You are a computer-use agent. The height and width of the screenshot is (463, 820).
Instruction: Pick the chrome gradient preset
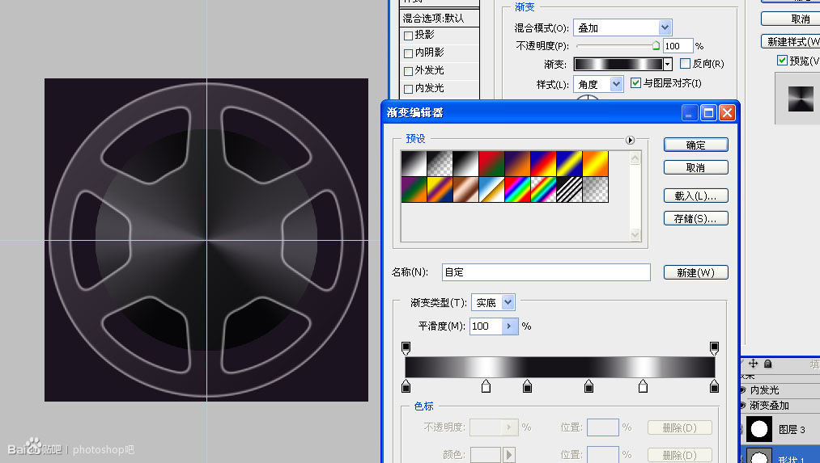pos(491,189)
